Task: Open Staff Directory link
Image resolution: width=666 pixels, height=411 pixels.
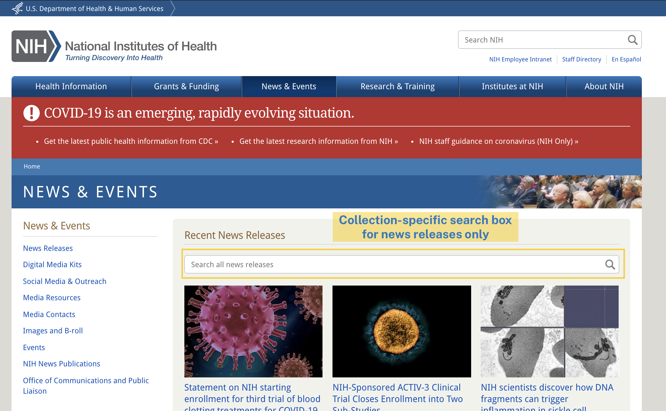Action: point(581,59)
